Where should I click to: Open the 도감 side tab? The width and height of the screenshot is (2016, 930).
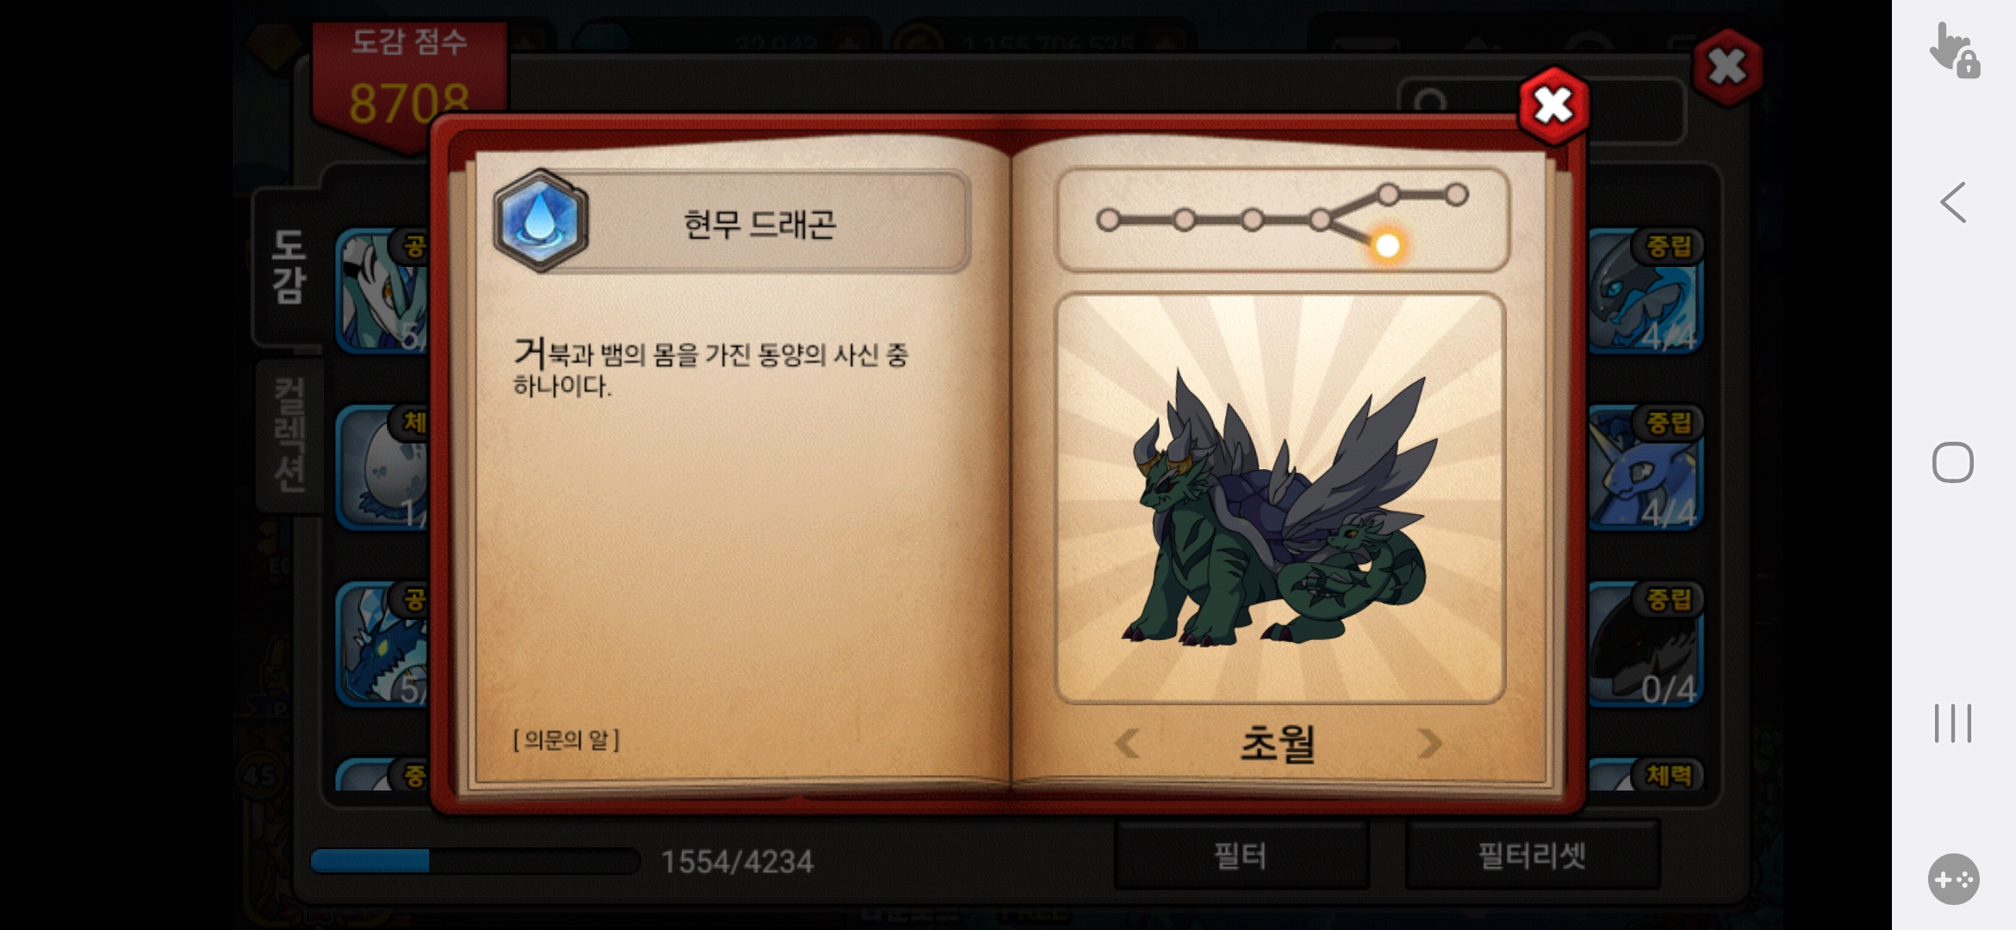coord(289,267)
